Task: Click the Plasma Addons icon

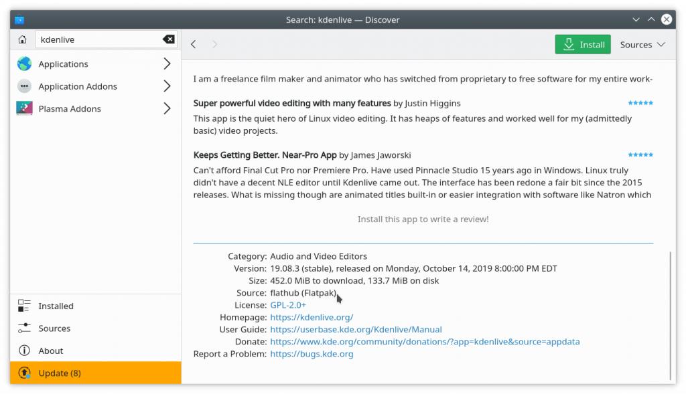Action: (x=24, y=108)
